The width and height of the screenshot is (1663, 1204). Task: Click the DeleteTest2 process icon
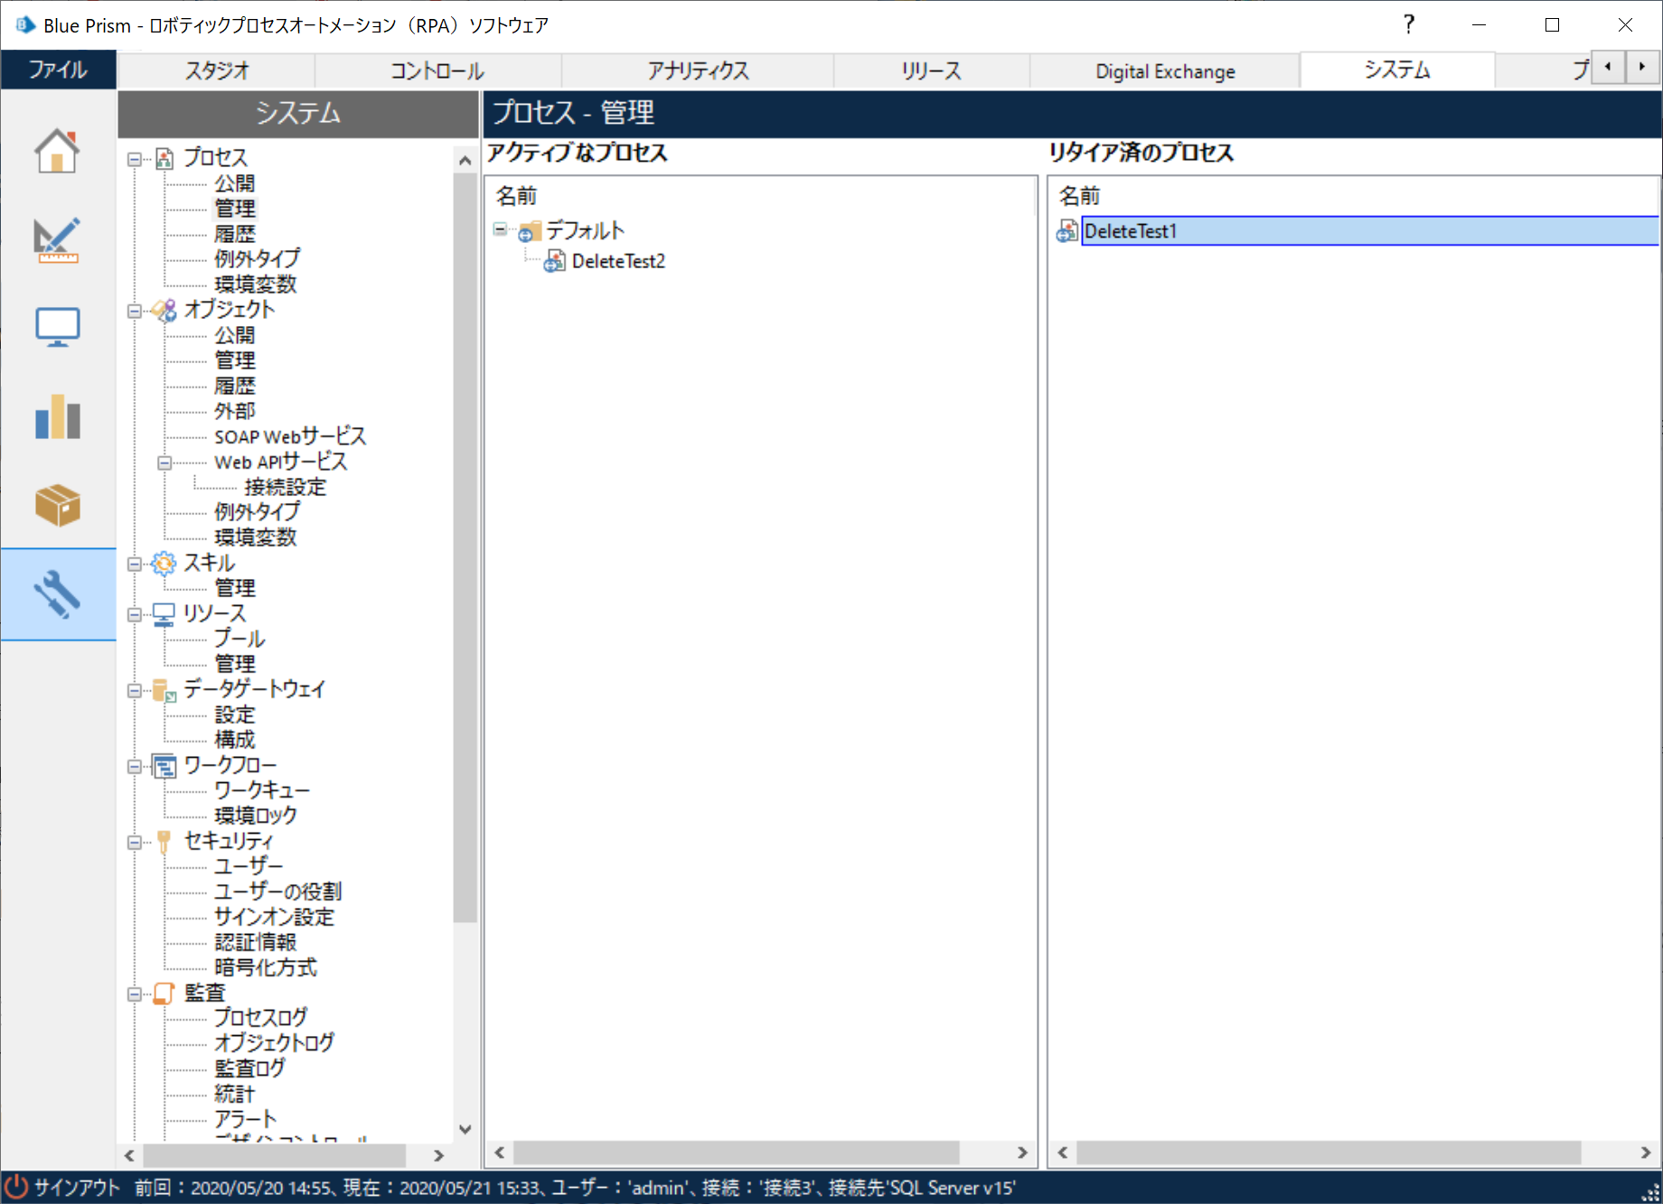(554, 261)
